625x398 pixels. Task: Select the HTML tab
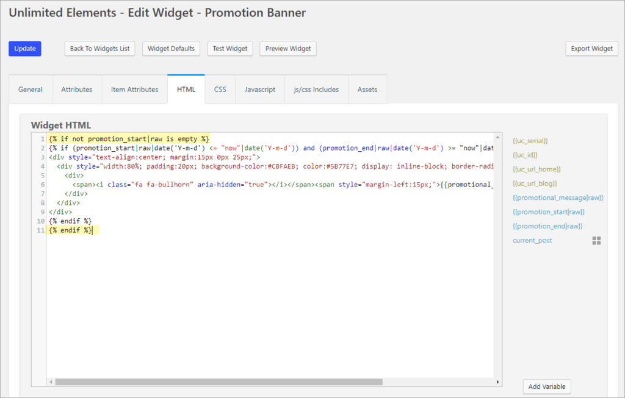coord(186,90)
